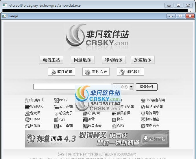Click the 有道词典 globe icon
Screen dimensions: 196x159
[27, 100]
